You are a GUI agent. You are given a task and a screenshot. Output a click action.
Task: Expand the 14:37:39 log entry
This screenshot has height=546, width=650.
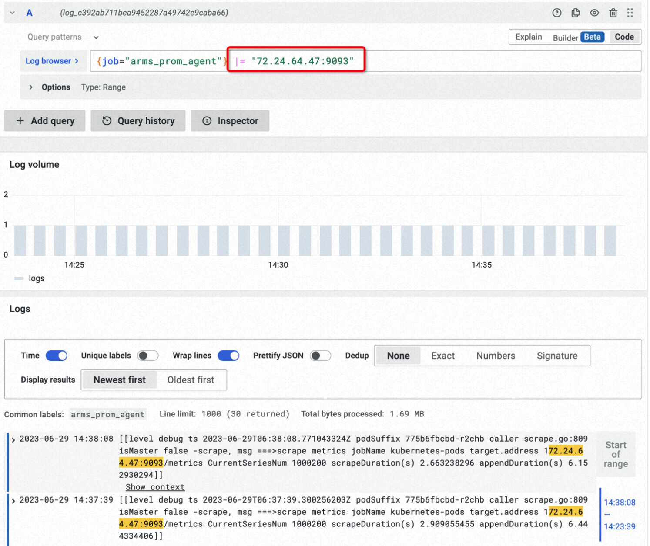[13, 500]
